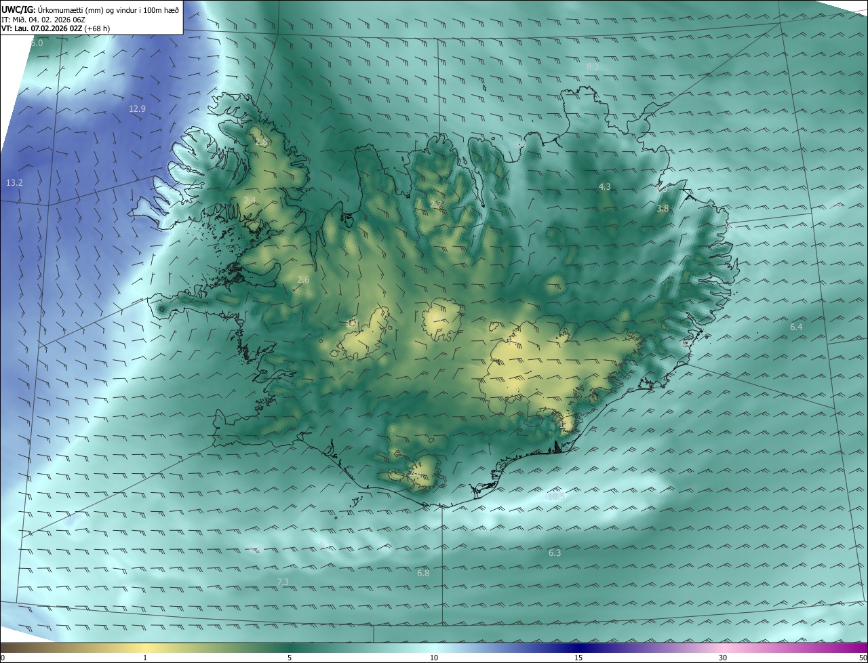
Task: Click the 4.3 value on the map
Action: coord(604,186)
